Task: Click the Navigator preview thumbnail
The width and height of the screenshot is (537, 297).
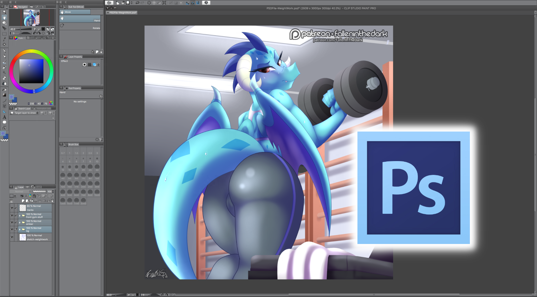Action: (32, 18)
